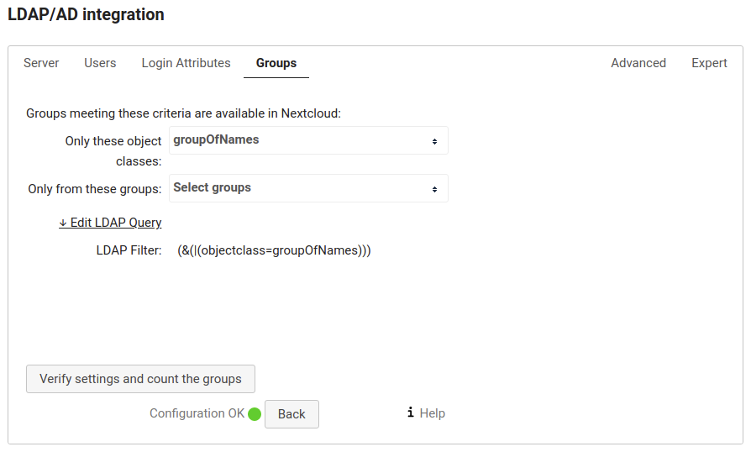Switch to the Expert tab
Screen dimensions: 751x452
709,63
